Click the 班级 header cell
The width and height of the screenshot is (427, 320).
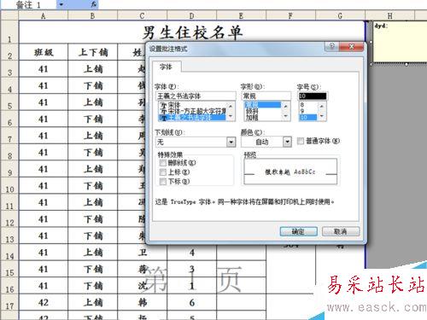click(x=44, y=52)
